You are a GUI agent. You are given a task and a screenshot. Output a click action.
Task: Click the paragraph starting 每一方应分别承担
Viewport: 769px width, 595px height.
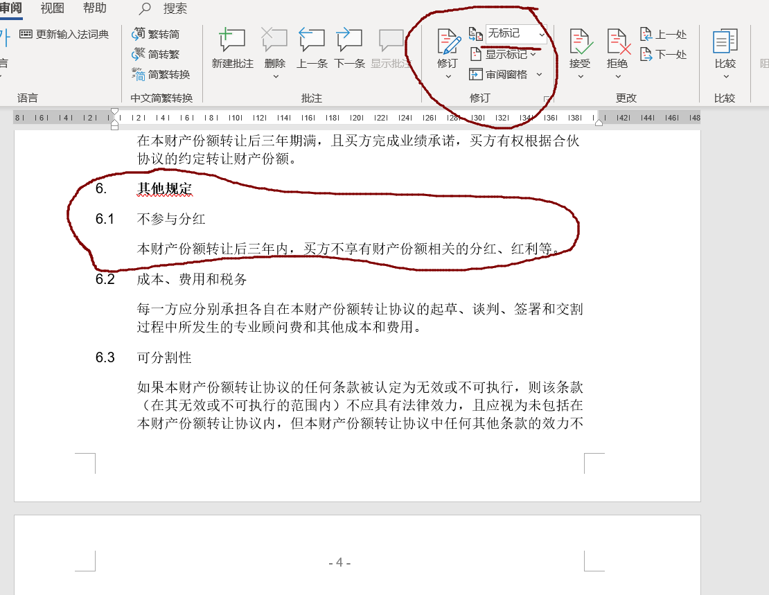[360, 318]
